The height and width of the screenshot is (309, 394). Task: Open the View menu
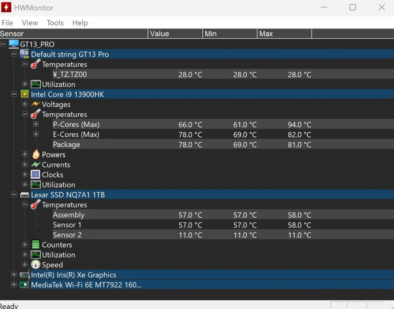(x=30, y=23)
